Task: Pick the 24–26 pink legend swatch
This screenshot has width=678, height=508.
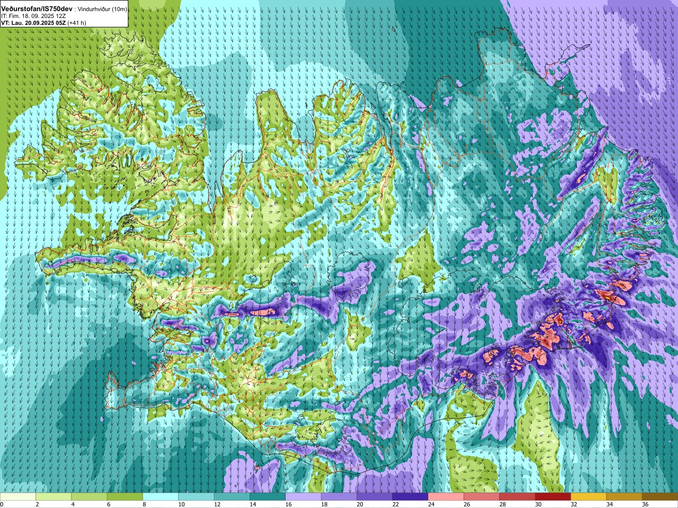Action: (446, 497)
